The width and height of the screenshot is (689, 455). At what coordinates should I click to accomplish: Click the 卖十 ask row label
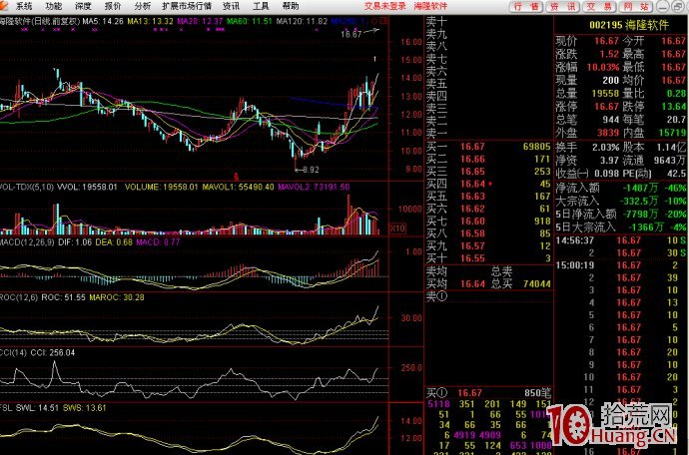436,21
